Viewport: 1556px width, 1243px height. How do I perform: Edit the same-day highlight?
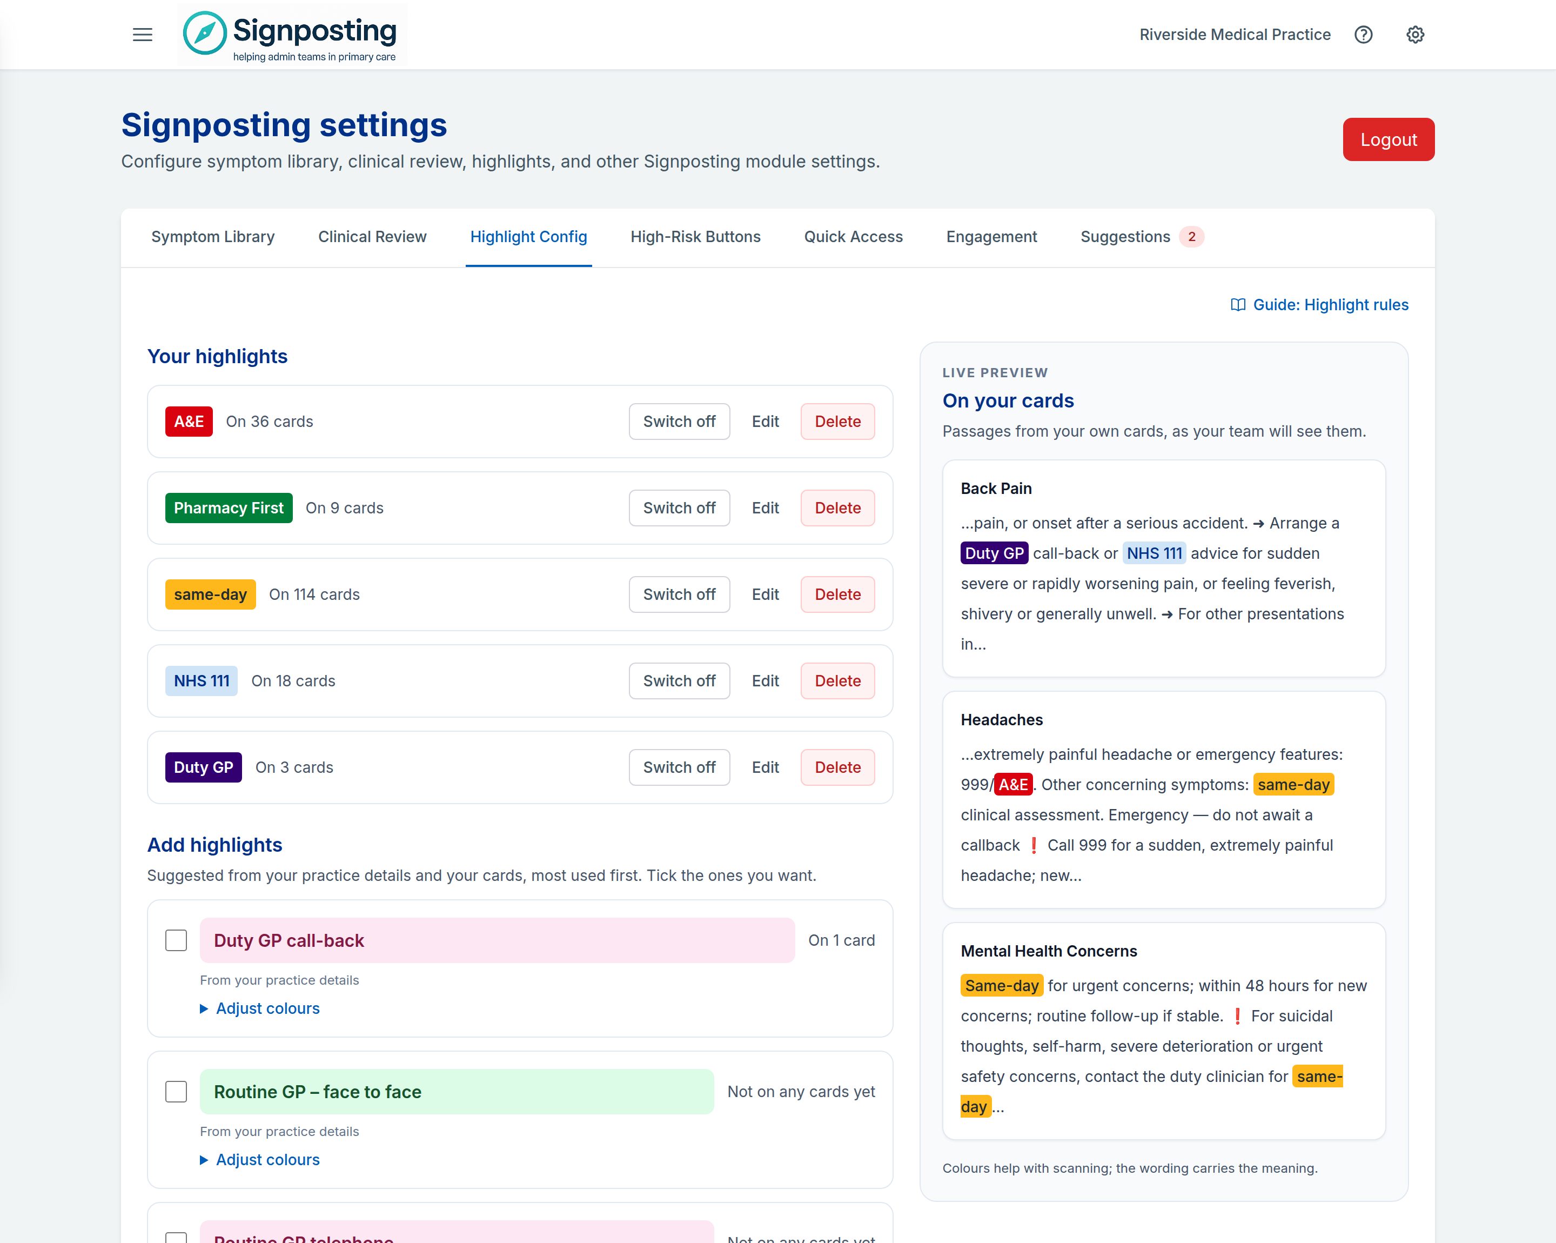pyautogui.click(x=765, y=594)
